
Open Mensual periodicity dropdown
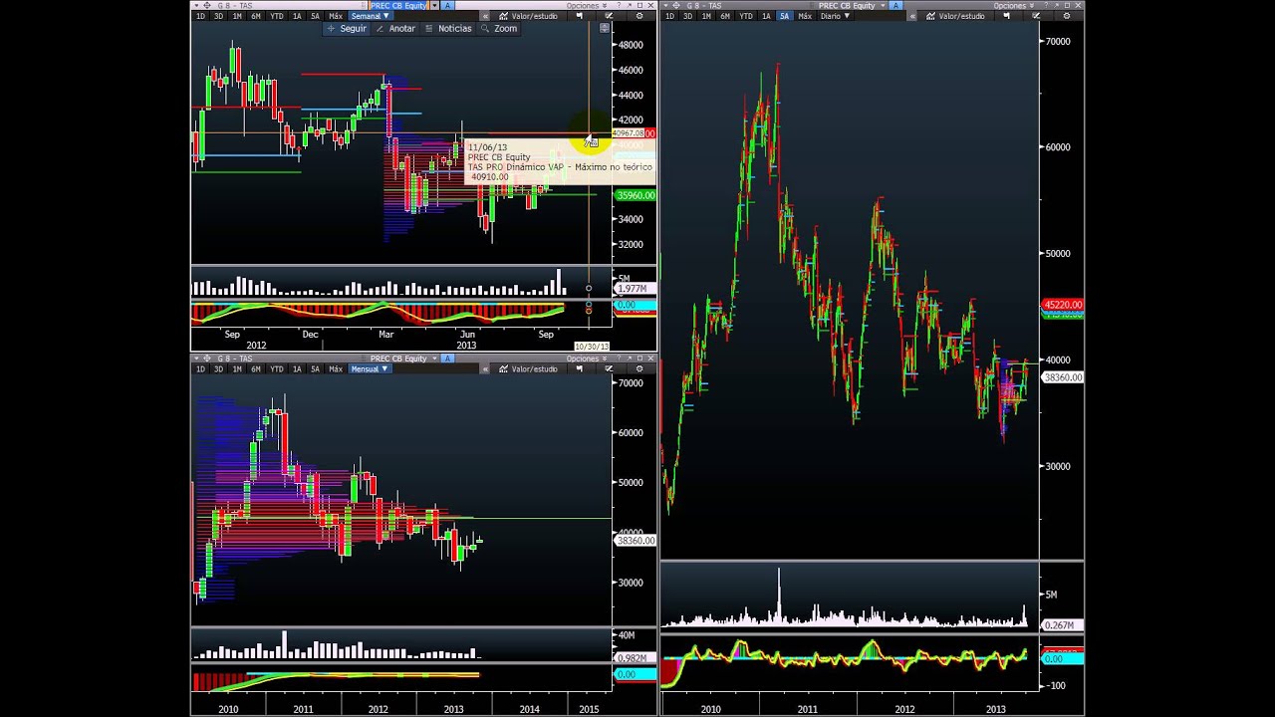click(370, 368)
